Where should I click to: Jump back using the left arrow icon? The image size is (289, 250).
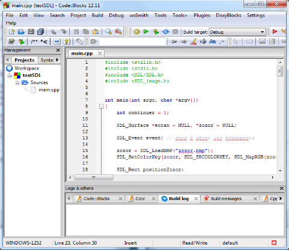(x=174, y=41)
